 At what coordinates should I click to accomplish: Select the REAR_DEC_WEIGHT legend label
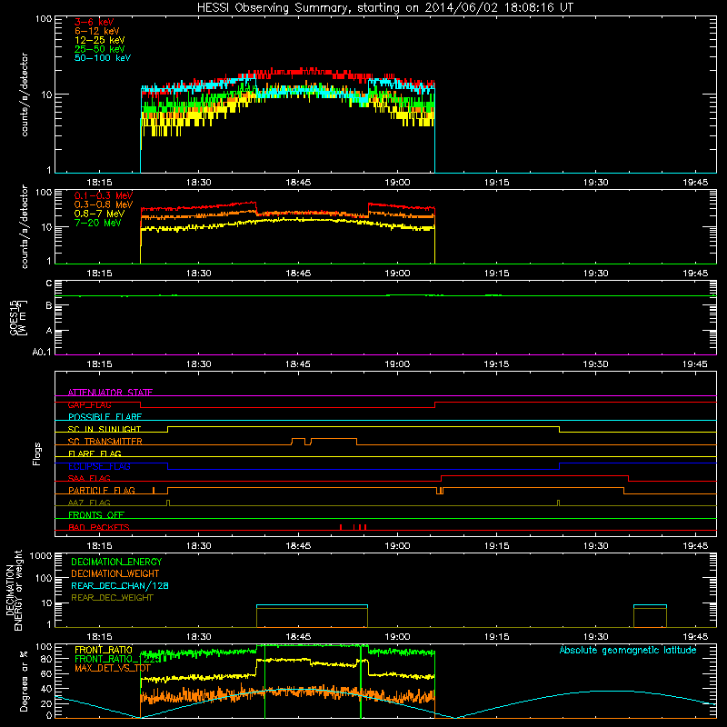click(112, 598)
